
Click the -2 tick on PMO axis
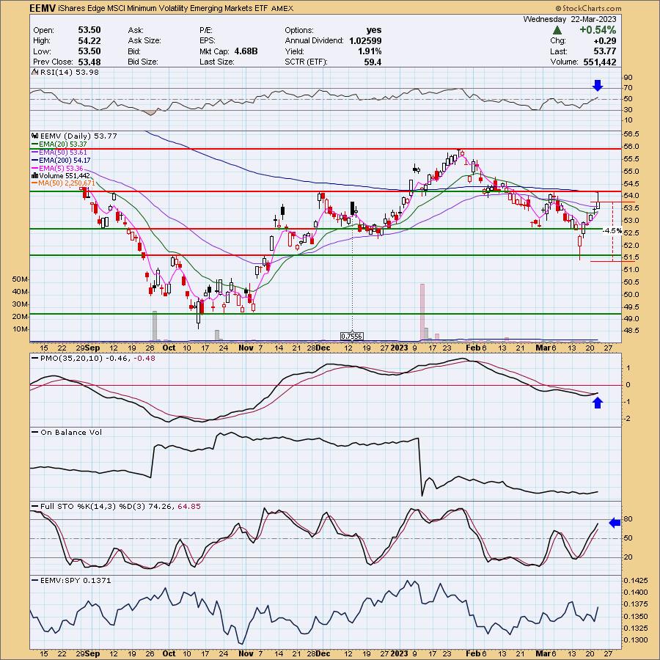pos(628,419)
